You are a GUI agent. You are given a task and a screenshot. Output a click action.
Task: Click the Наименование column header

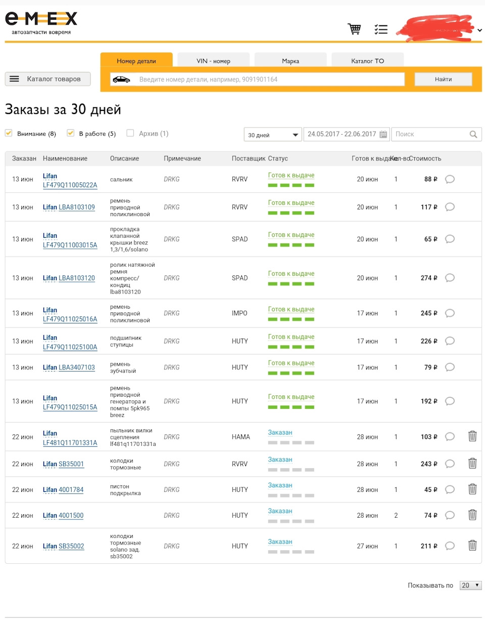click(65, 158)
